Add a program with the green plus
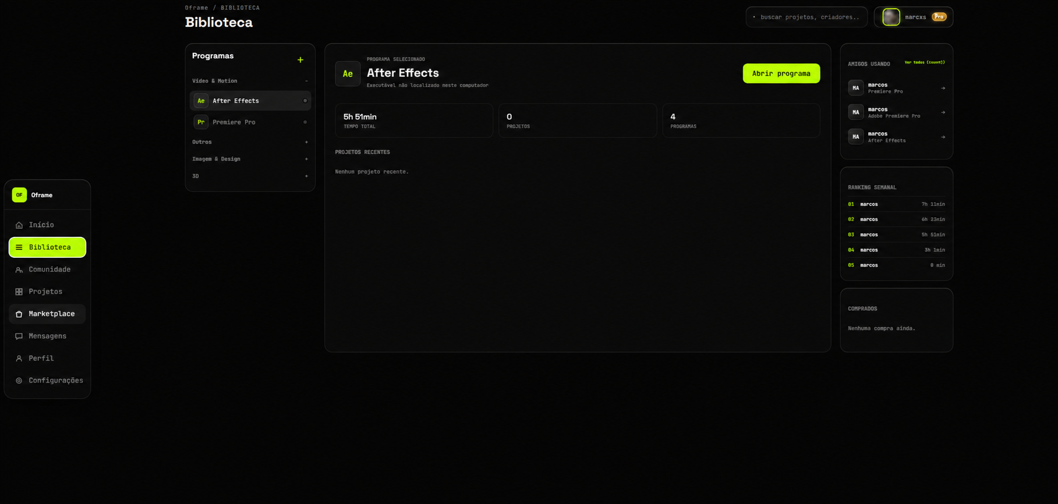 [x=300, y=60]
